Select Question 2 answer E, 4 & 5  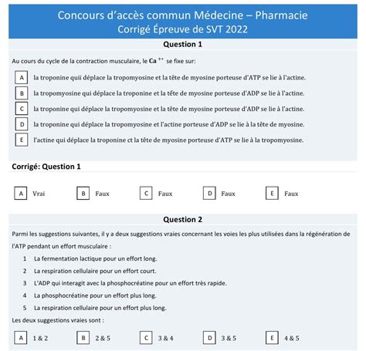pos(272,338)
